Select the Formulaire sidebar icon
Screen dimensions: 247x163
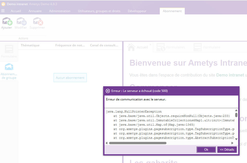point(9,49)
